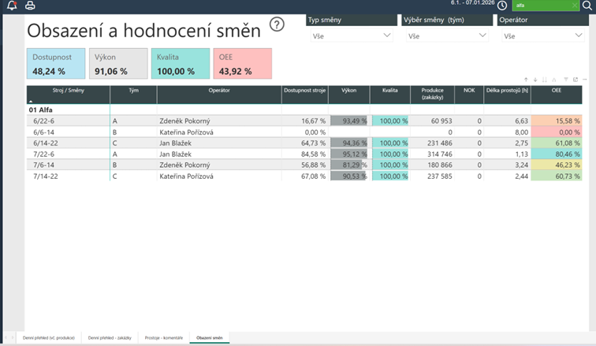
Task: Open focus mode icon on table
Action: [576, 80]
